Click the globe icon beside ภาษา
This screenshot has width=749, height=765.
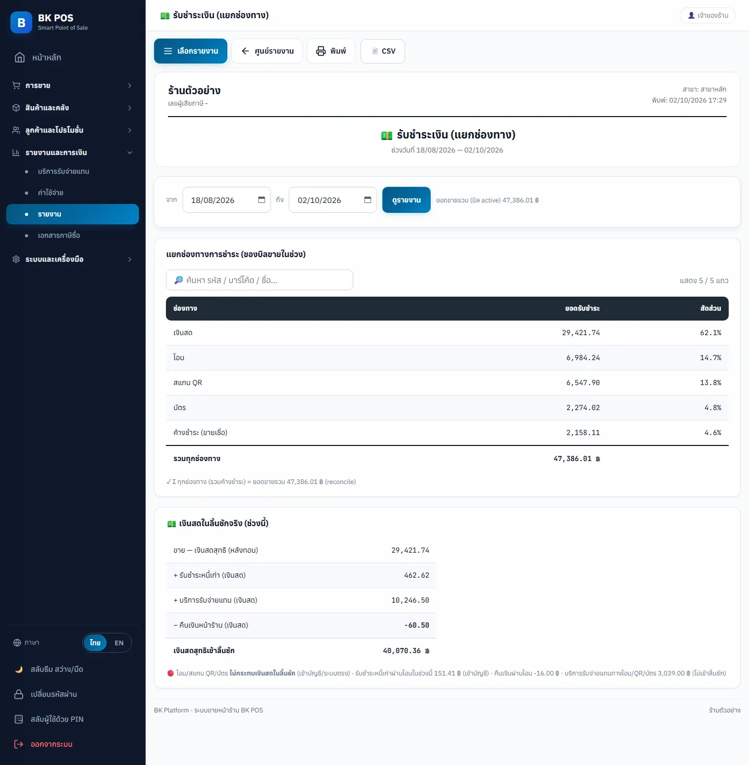tap(17, 643)
